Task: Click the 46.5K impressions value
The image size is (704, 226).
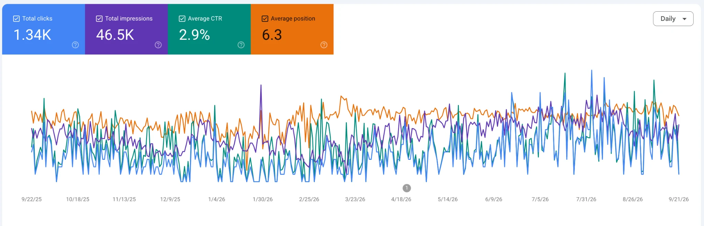Action: 115,35
